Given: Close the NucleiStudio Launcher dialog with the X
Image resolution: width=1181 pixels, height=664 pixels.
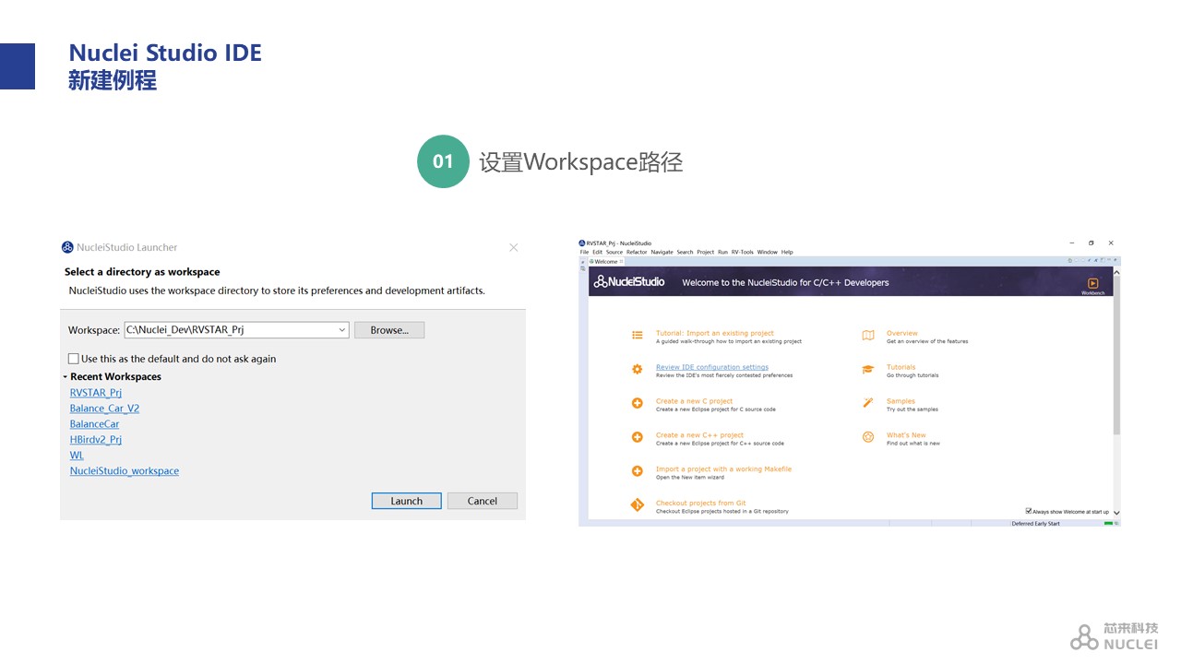Looking at the screenshot, I should (514, 247).
